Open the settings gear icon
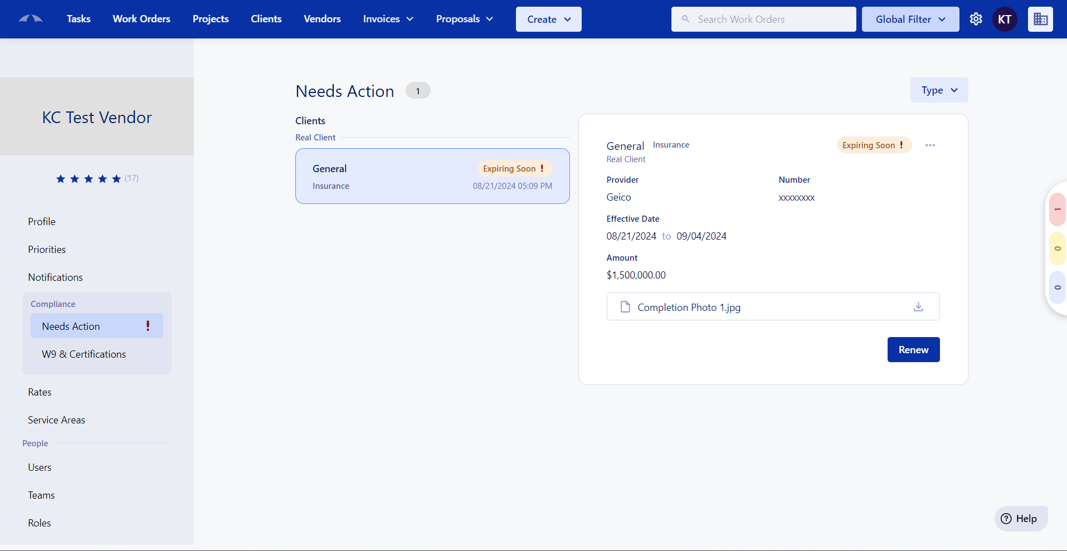 (976, 19)
